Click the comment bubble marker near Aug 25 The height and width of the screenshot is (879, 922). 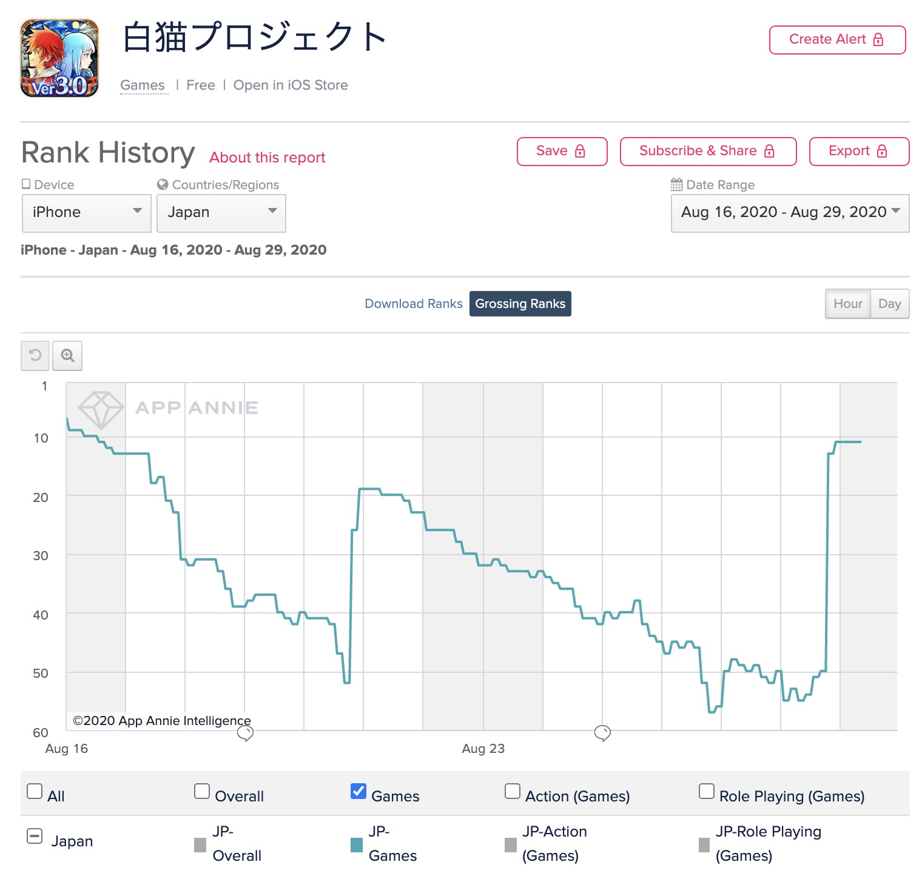click(602, 733)
